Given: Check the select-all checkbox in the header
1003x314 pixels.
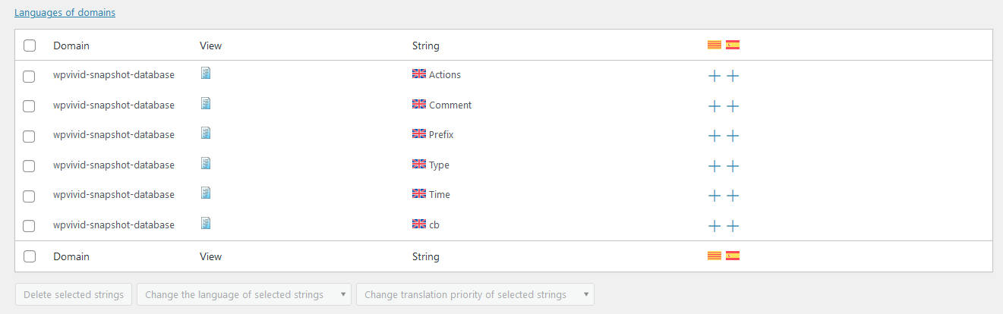Looking at the screenshot, I should [30, 46].
